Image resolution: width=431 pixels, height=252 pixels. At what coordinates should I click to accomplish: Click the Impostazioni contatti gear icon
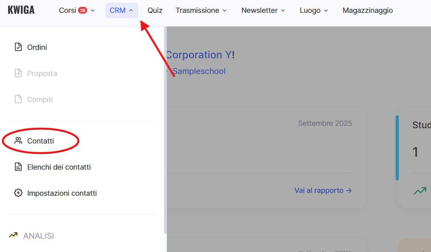(x=18, y=193)
